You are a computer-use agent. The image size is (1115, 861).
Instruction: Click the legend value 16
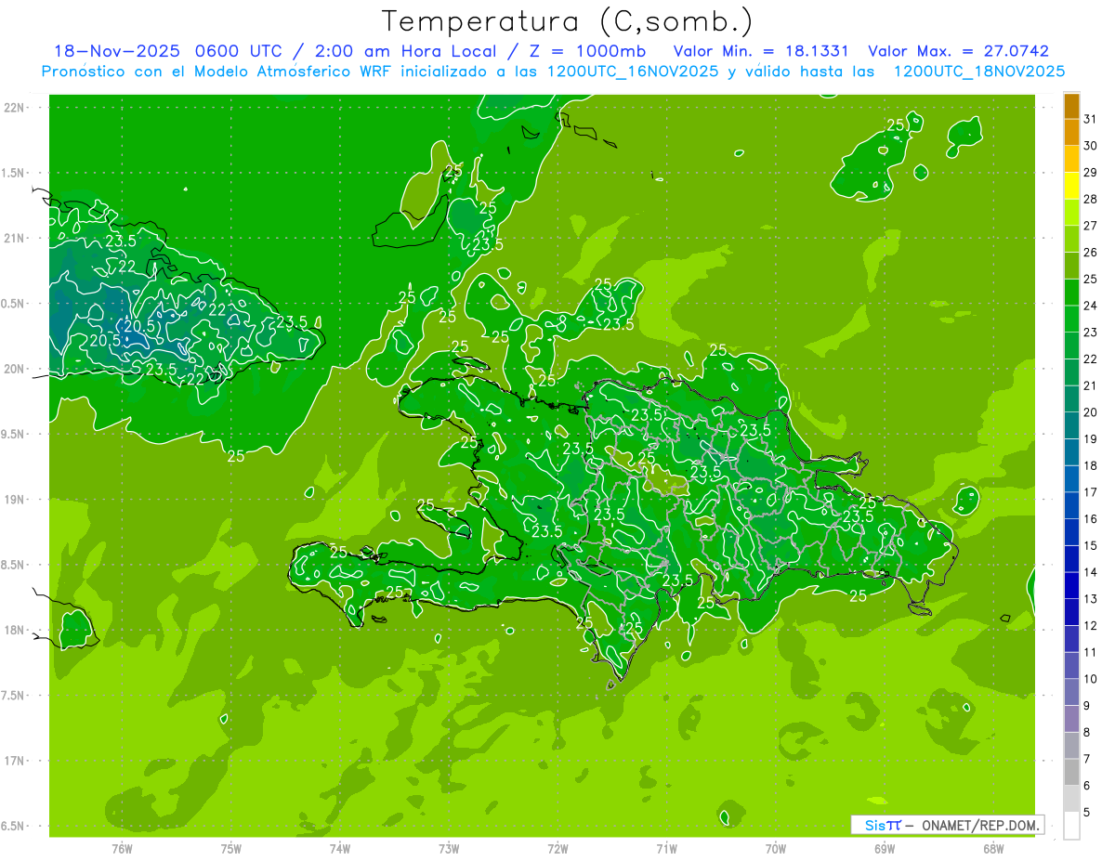pyautogui.click(x=1091, y=518)
